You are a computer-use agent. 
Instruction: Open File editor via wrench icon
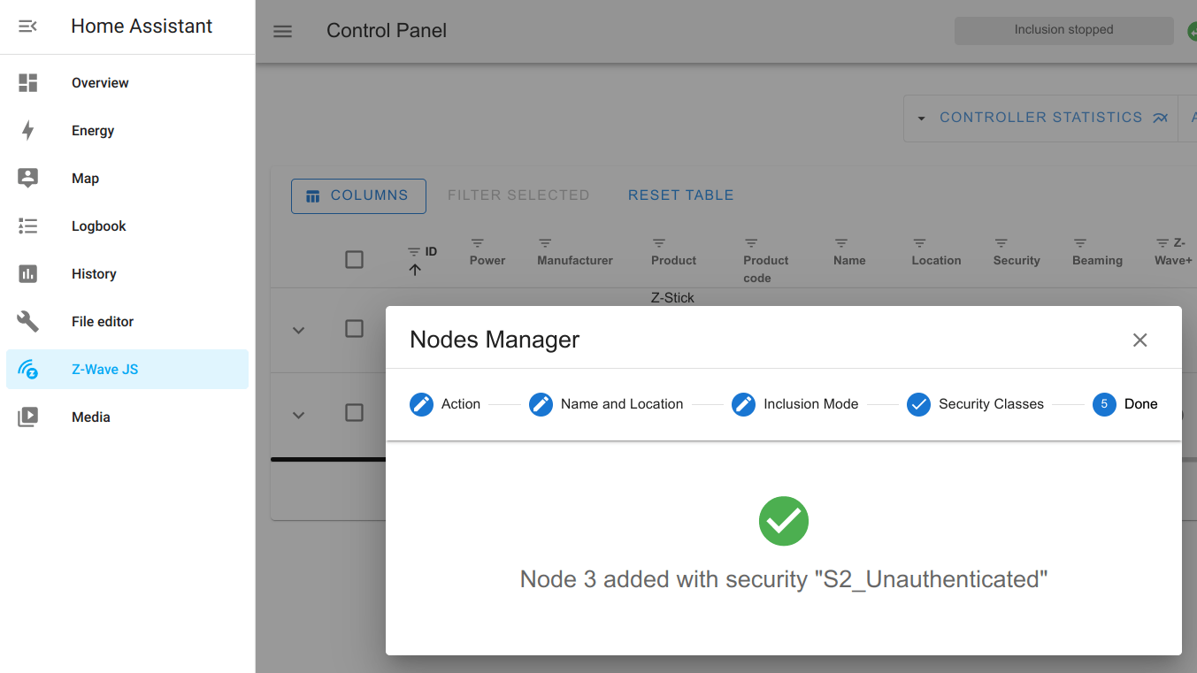click(x=27, y=321)
